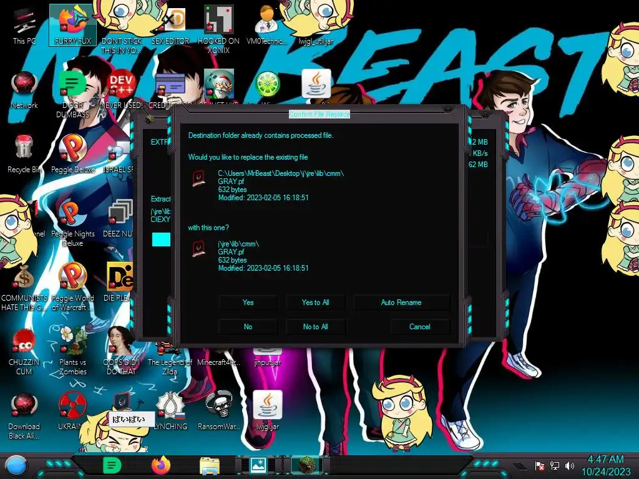639x479 pixels.
Task: Click 'Destination folder already contains processed file.' text
Action: (x=261, y=135)
